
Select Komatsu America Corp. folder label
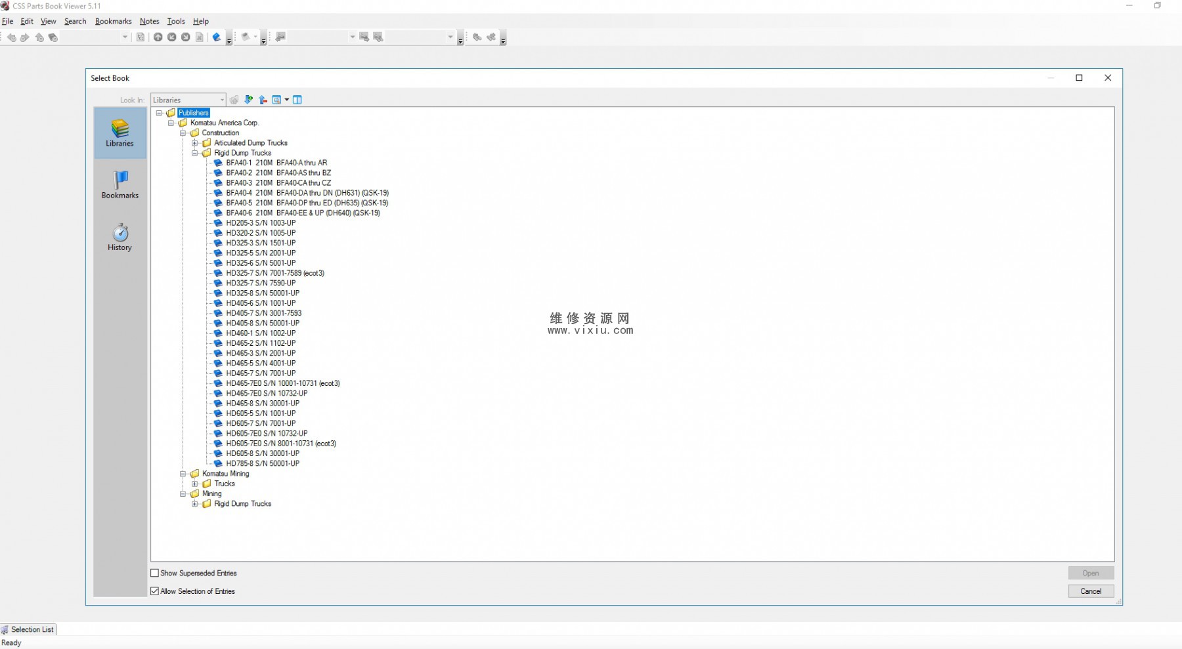click(x=225, y=123)
